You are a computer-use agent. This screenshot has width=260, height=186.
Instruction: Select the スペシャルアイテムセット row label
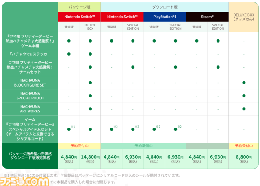[30, 129]
